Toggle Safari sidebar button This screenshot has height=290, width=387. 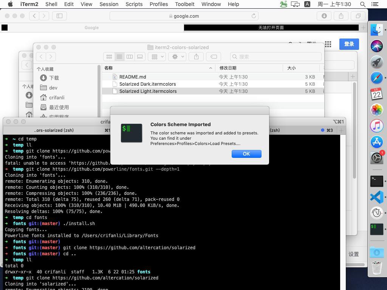tap(59, 16)
